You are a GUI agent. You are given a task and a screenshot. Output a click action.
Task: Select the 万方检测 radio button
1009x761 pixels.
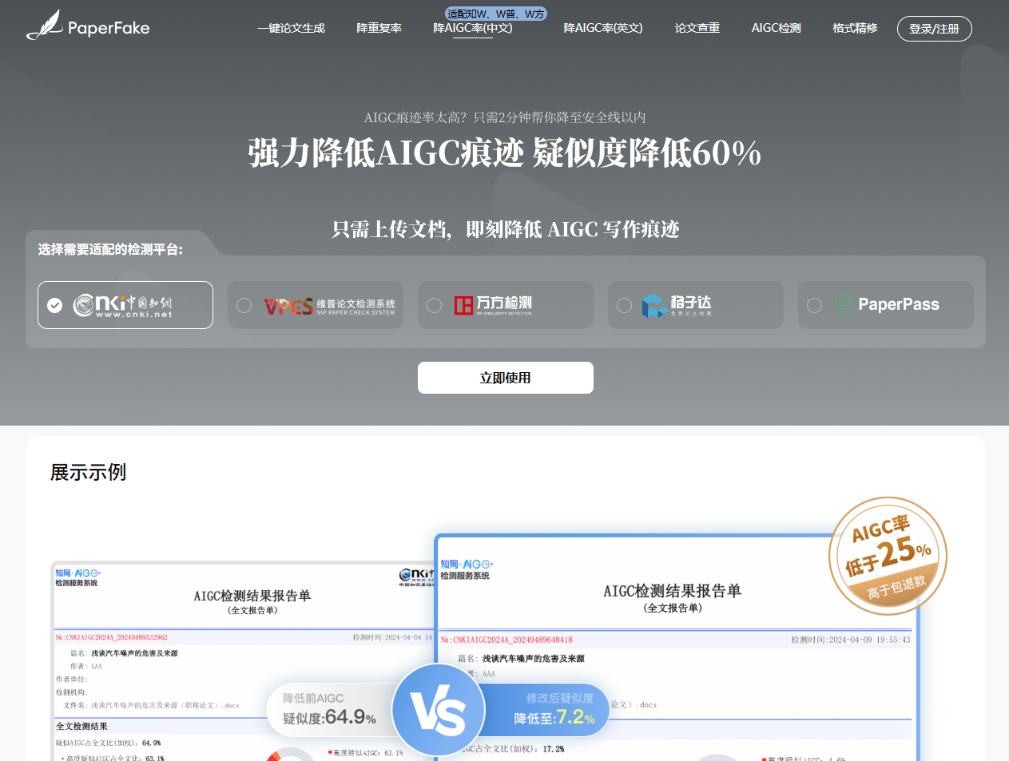coord(434,305)
